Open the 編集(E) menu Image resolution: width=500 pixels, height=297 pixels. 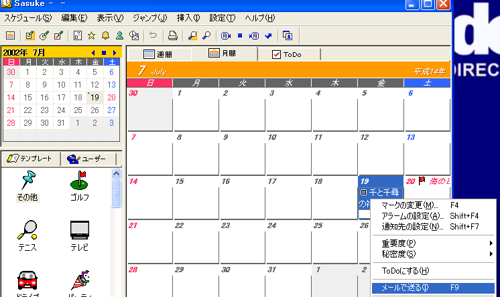click(74, 18)
